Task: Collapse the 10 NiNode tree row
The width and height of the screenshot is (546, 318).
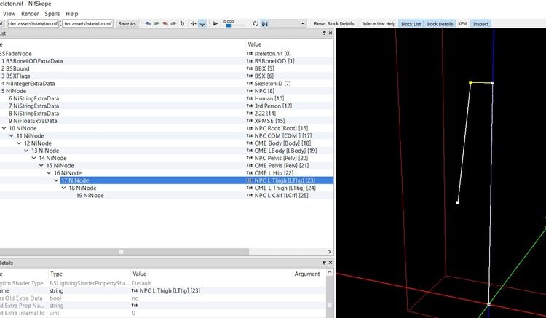Action: tap(4, 128)
